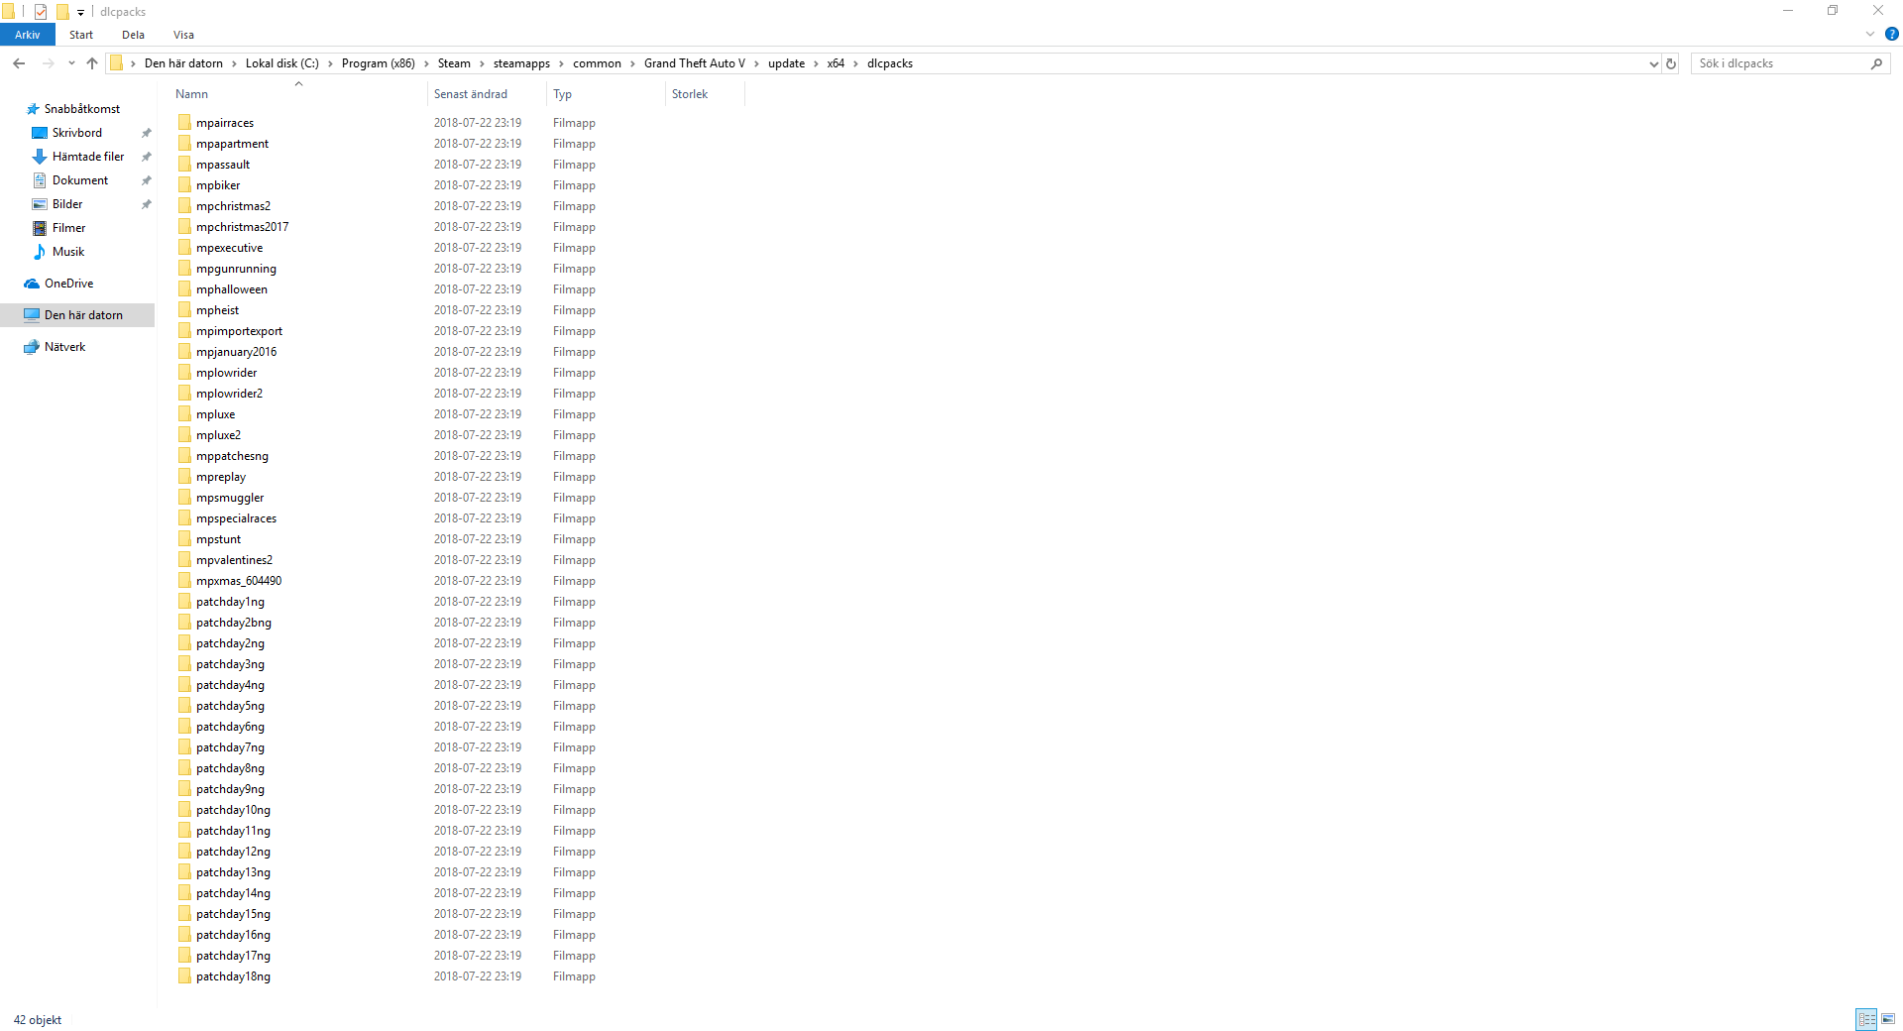Select the mpsmuggler folder name
This screenshot has width=1903, height=1031.
click(x=230, y=498)
